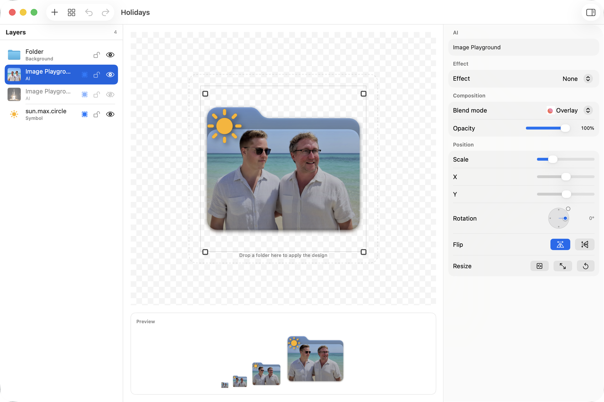Select the sun.max.circle Symbol layer row

pyautogui.click(x=61, y=114)
